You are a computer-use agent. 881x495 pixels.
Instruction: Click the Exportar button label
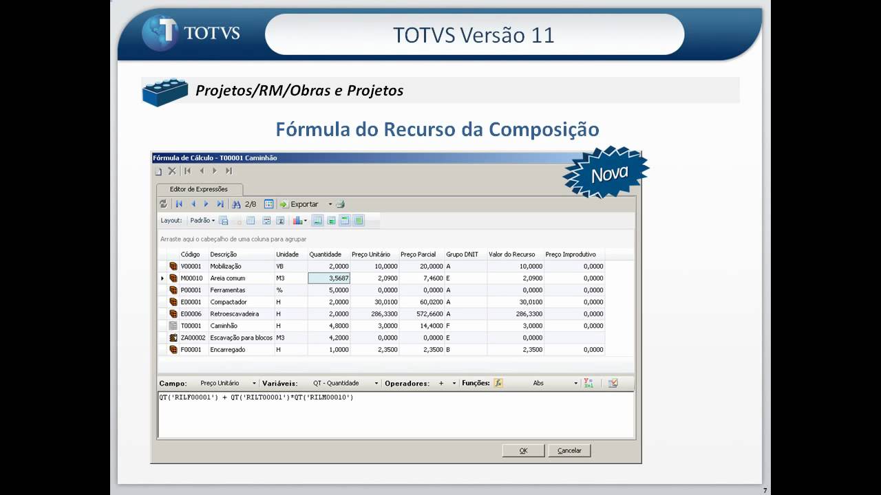coord(304,204)
